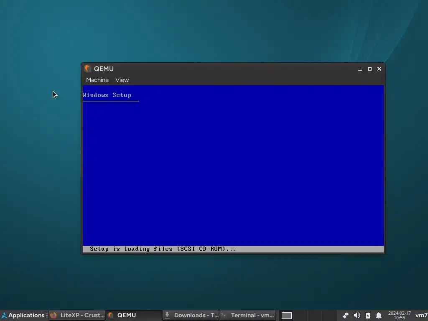Click the terminal prompt icon in taskbar
The image size is (428, 321).
pyautogui.click(x=224, y=315)
